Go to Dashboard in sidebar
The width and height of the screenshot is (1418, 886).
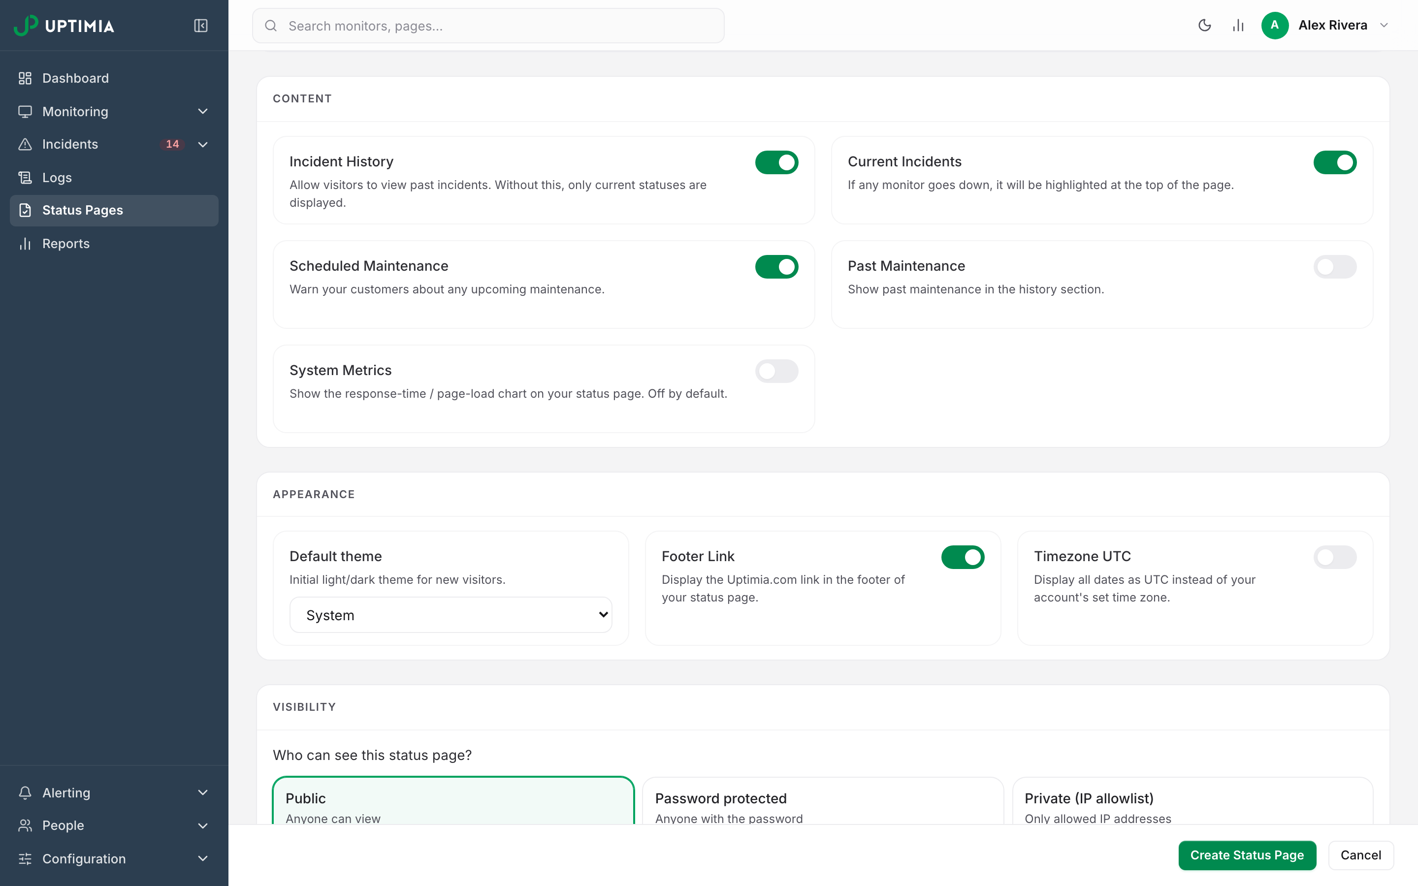tap(114, 78)
